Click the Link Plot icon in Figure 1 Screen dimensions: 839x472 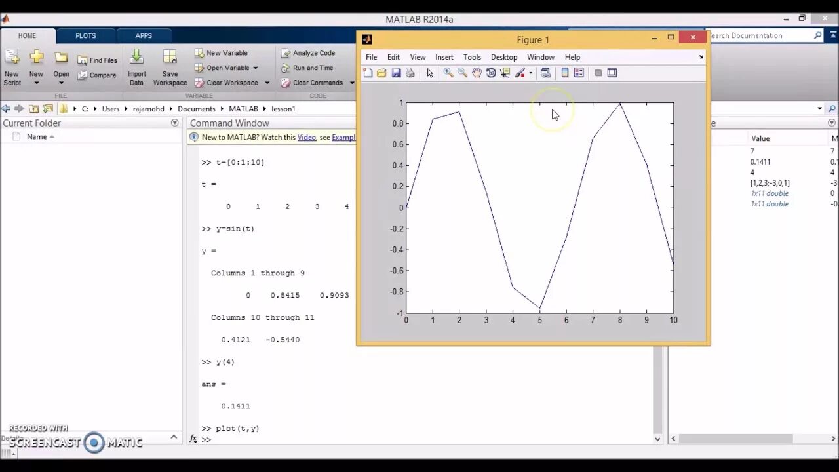(x=545, y=73)
